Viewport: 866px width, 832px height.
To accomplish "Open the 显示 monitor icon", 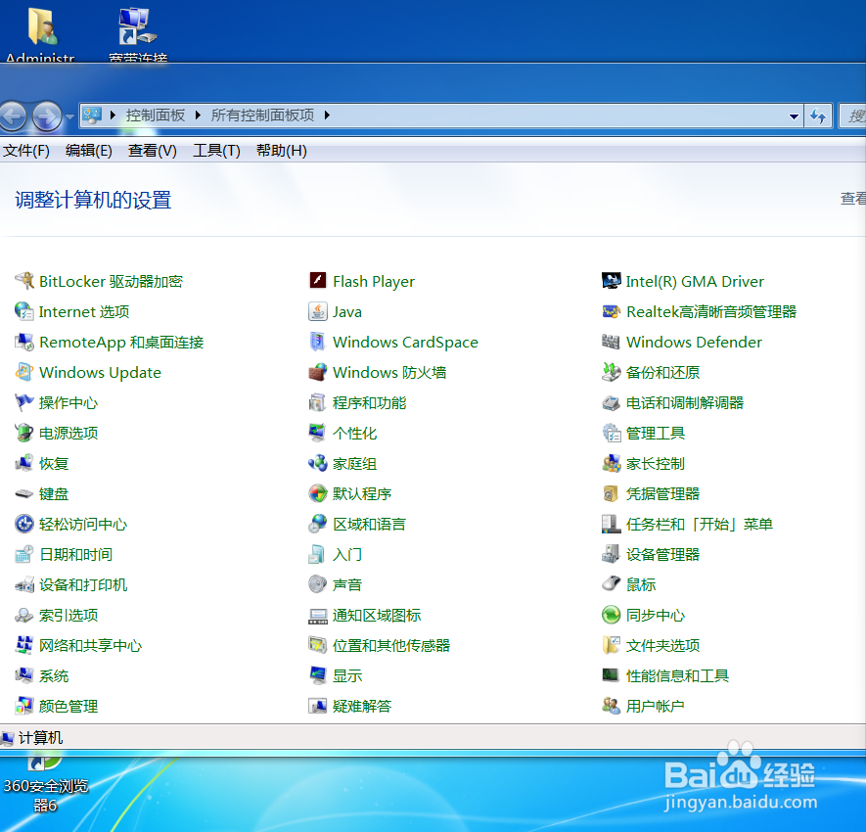I will click(x=318, y=675).
